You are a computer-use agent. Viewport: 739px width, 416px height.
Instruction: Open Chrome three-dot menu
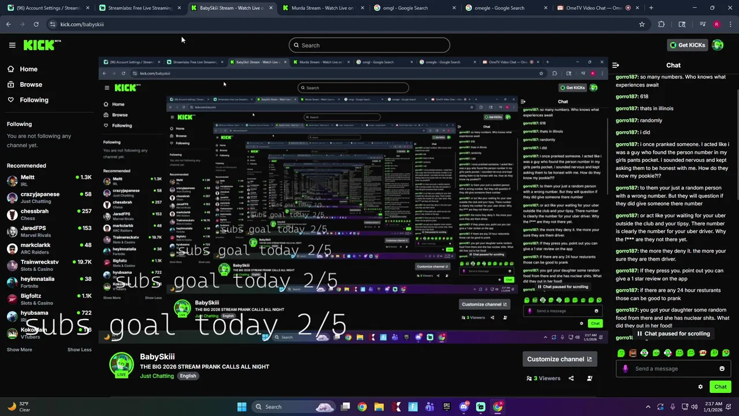click(x=730, y=24)
